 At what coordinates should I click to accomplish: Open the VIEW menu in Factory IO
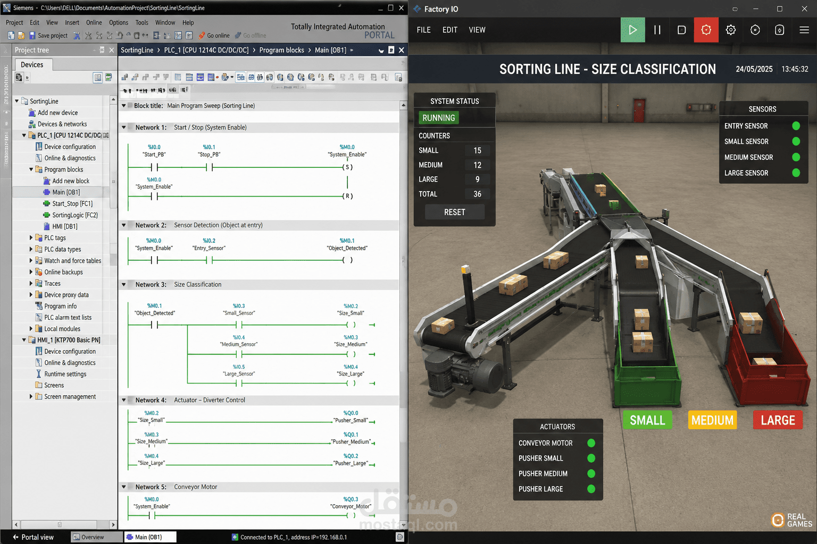click(477, 30)
